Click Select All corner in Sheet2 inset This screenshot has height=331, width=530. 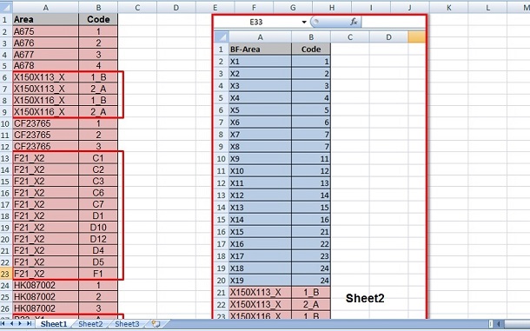click(222, 36)
